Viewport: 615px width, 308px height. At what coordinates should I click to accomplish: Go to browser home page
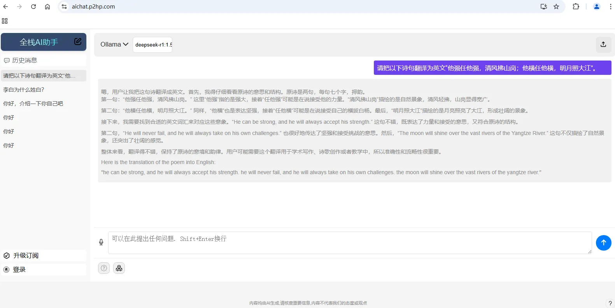click(47, 7)
